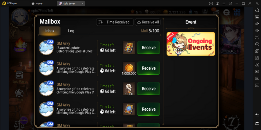Open the scissors screenshot tool
This screenshot has width=261, height=130.
[x=257, y=65]
